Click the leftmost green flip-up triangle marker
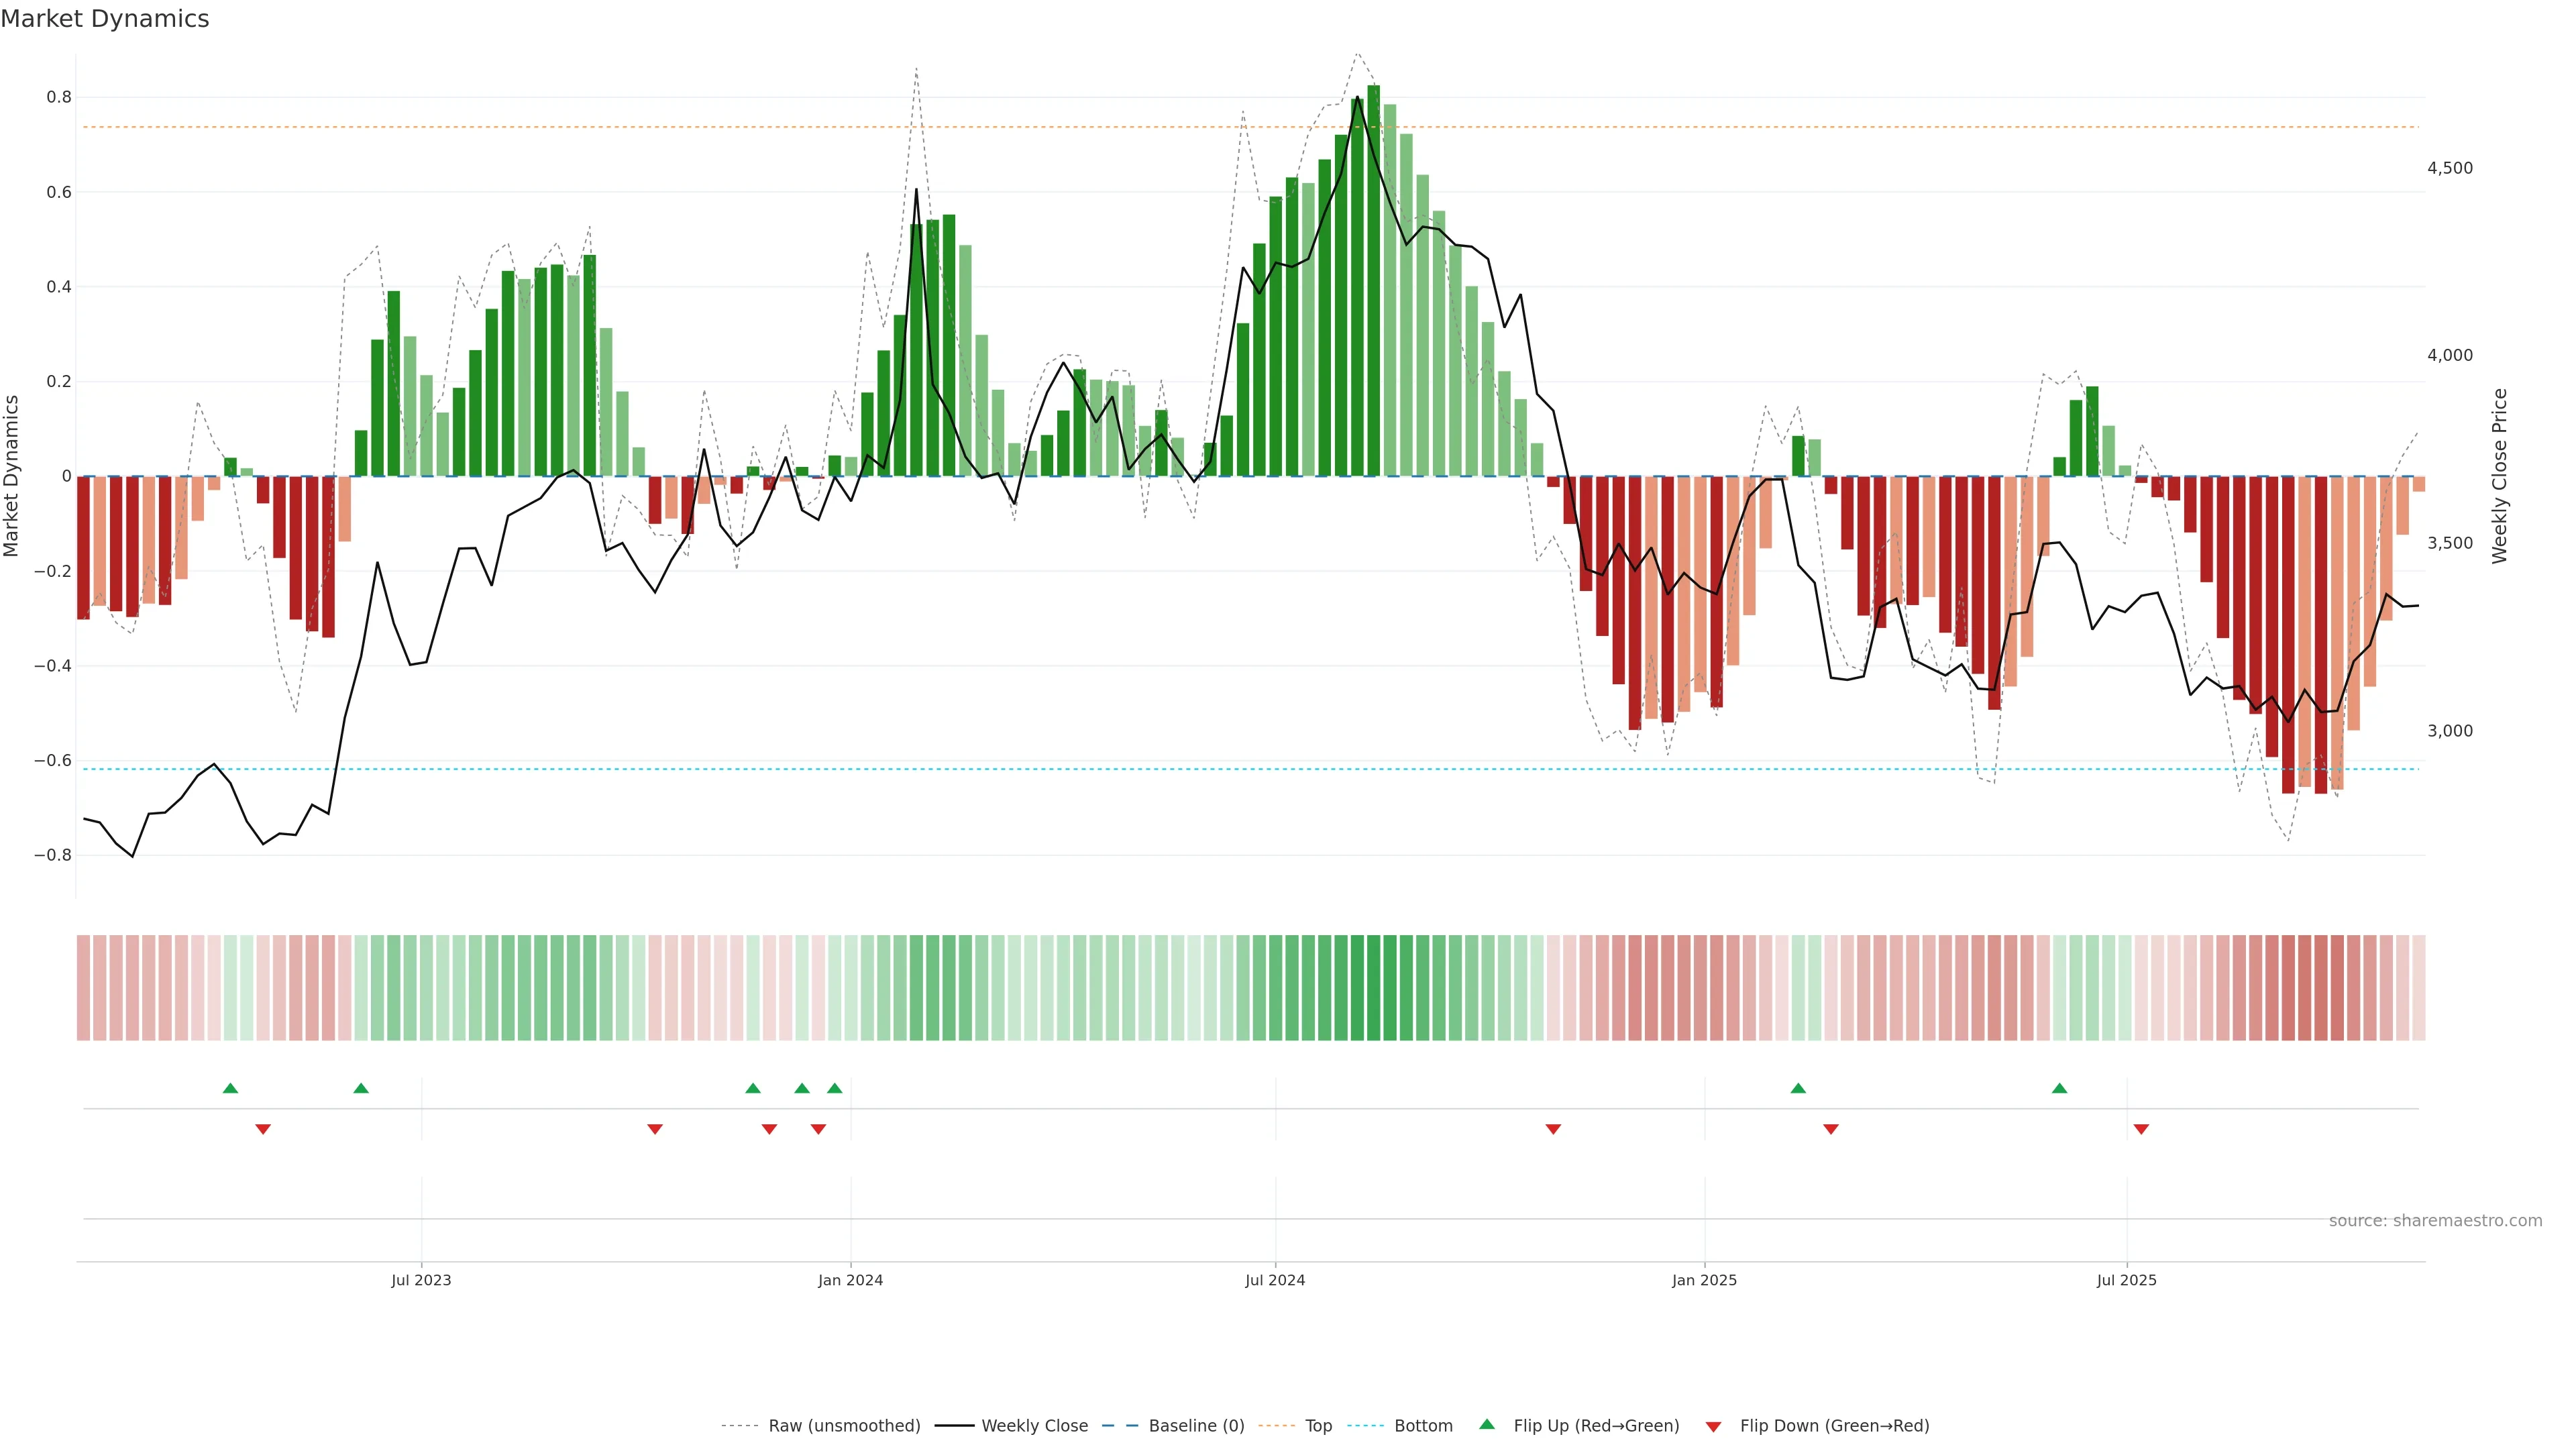The height and width of the screenshot is (1449, 2576). (230, 1088)
